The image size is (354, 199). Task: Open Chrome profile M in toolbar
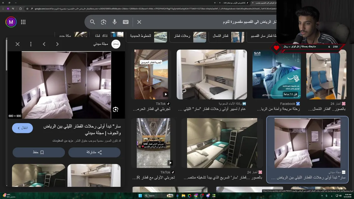(8, 9)
